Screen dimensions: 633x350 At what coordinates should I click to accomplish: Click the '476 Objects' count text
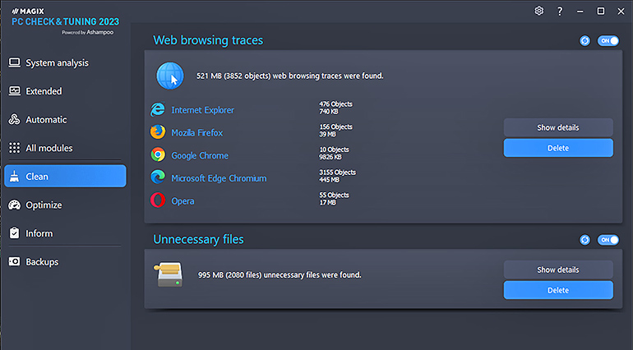(336, 104)
